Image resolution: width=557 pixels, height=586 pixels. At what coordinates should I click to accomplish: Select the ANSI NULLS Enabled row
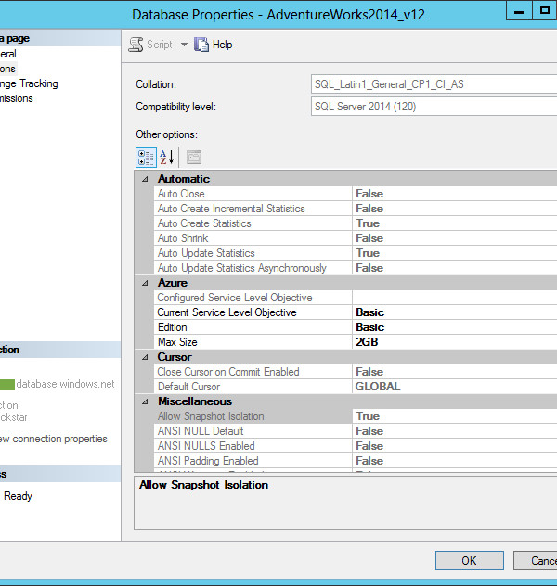(x=356, y=446)
